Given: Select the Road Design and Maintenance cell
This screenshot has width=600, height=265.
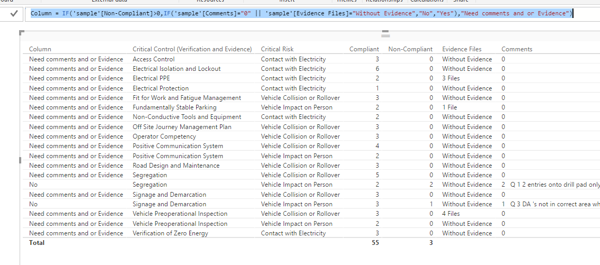Looking at the screenshot, I should pos(176,166).
